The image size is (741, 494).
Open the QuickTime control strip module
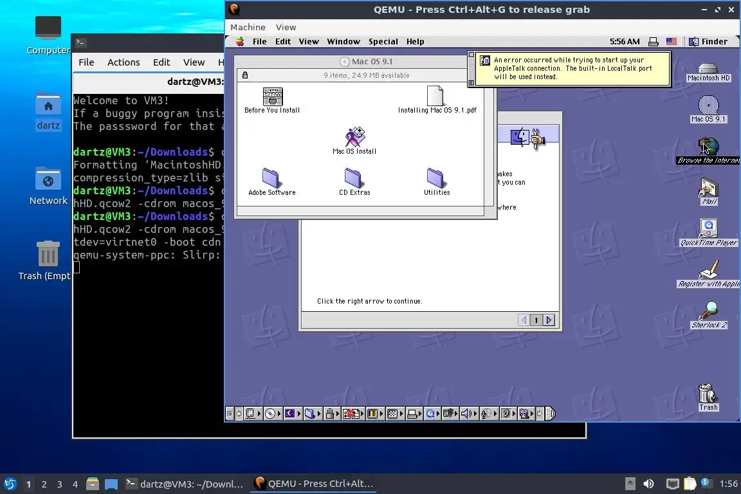(432, 414)
